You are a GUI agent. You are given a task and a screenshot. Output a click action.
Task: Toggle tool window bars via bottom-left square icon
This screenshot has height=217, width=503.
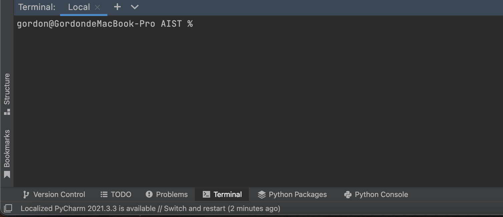coord(8,209)
